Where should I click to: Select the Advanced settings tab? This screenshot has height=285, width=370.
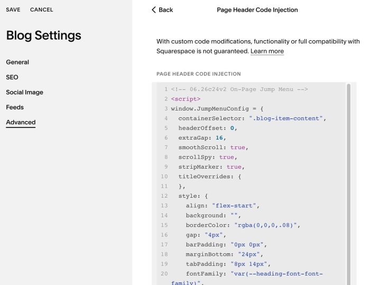pyautogui.click(x=21, y=122)
